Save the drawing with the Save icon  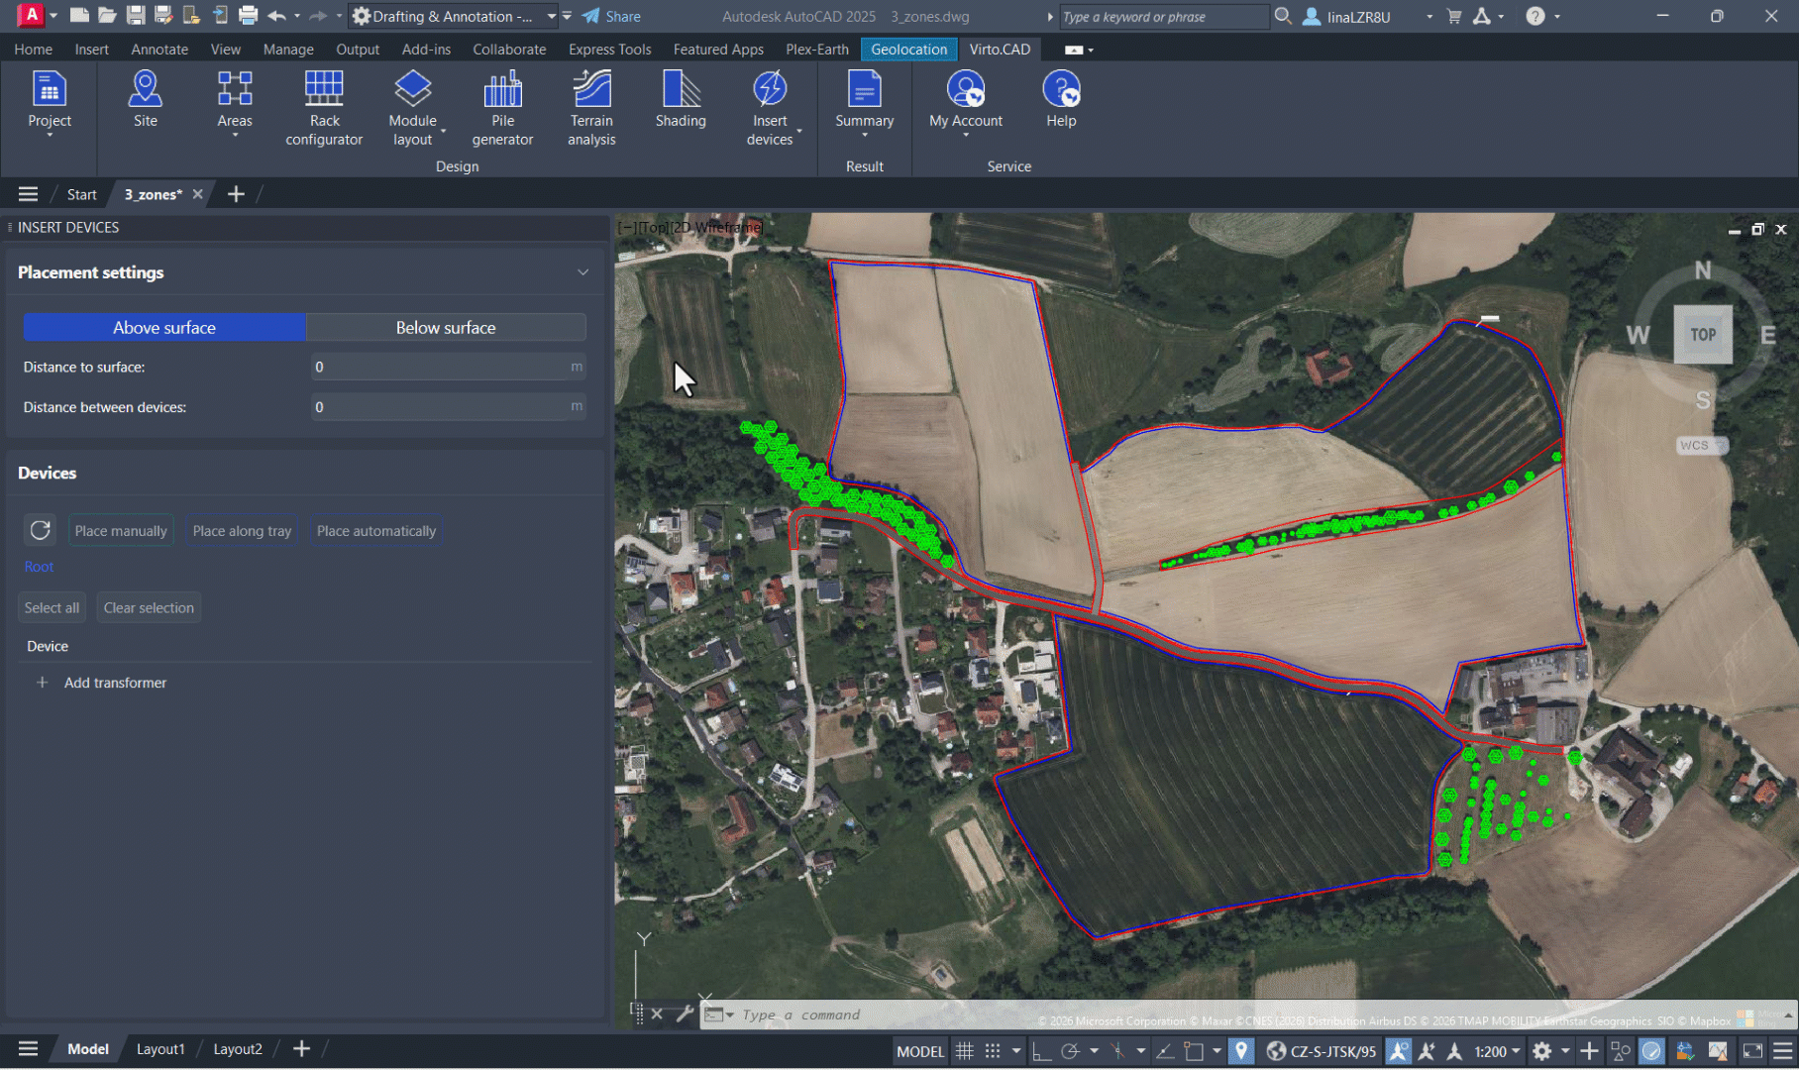tap(136, 16)
